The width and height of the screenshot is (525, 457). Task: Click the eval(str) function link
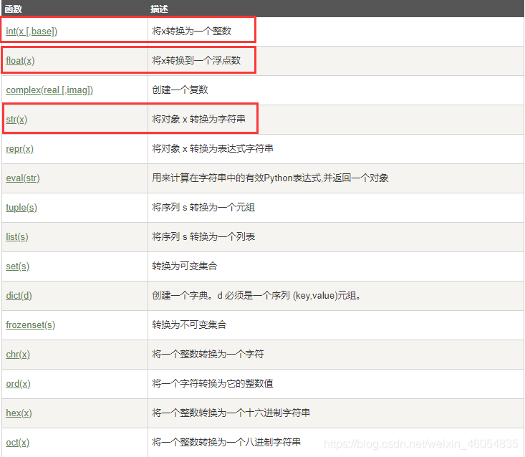(23, 178)
